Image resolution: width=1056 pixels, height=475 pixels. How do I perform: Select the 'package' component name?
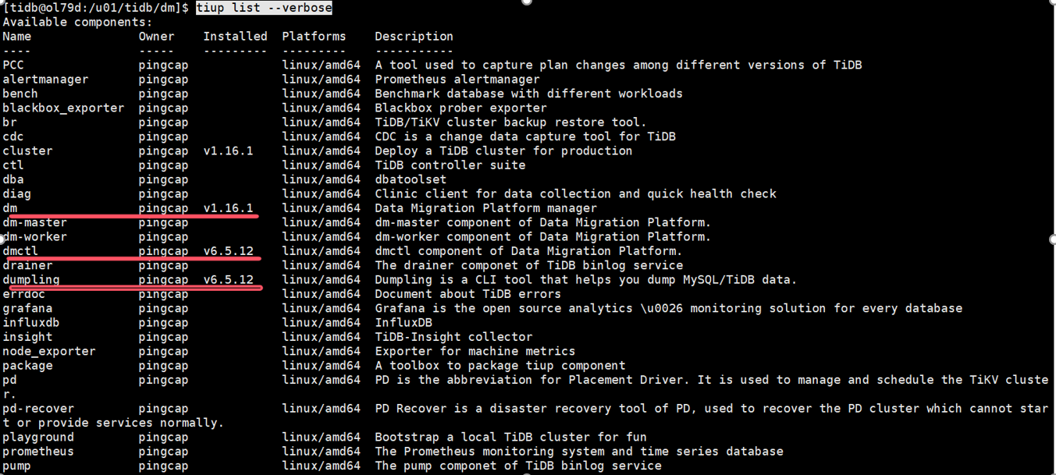pyautogui.click(x=27, y=366)
